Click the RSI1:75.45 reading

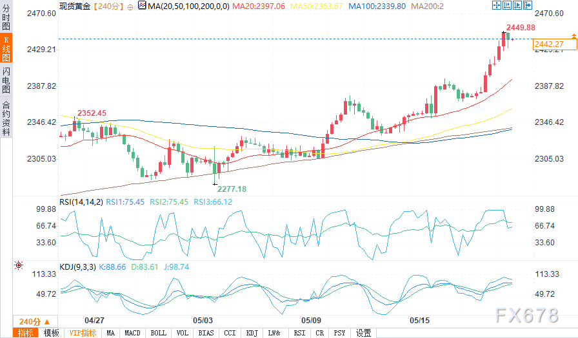[125, 202]
